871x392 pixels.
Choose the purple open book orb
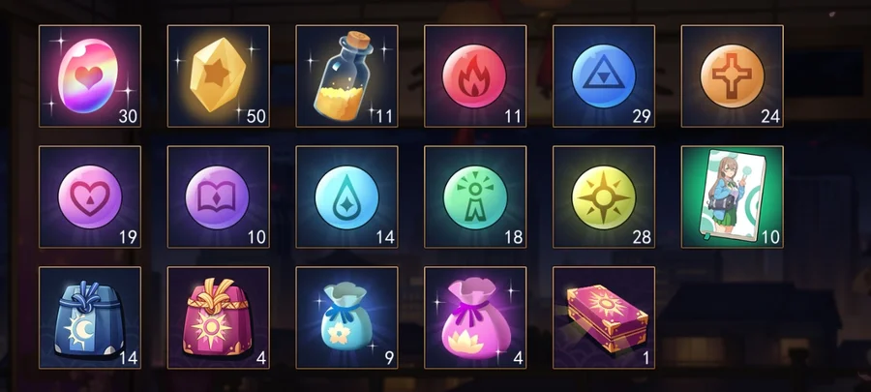point(219,197)
